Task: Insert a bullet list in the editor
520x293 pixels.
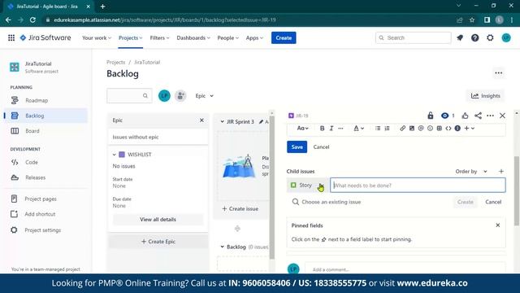Action: point(378,129)
